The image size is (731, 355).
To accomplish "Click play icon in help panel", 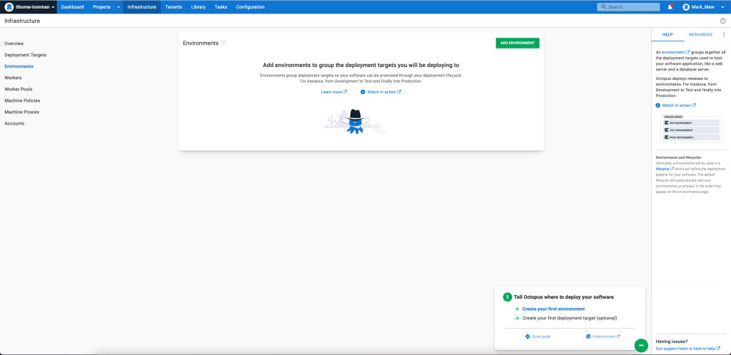I will coord(657,106).
